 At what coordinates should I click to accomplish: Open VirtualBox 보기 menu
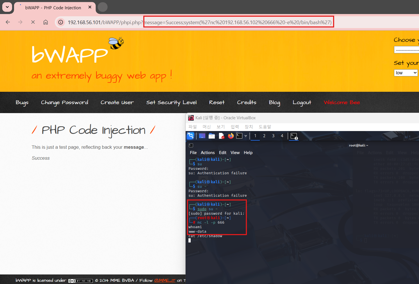click(221, 127)
